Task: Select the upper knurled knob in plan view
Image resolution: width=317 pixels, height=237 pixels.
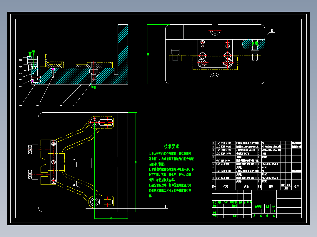Action: (x=30, y=150)
